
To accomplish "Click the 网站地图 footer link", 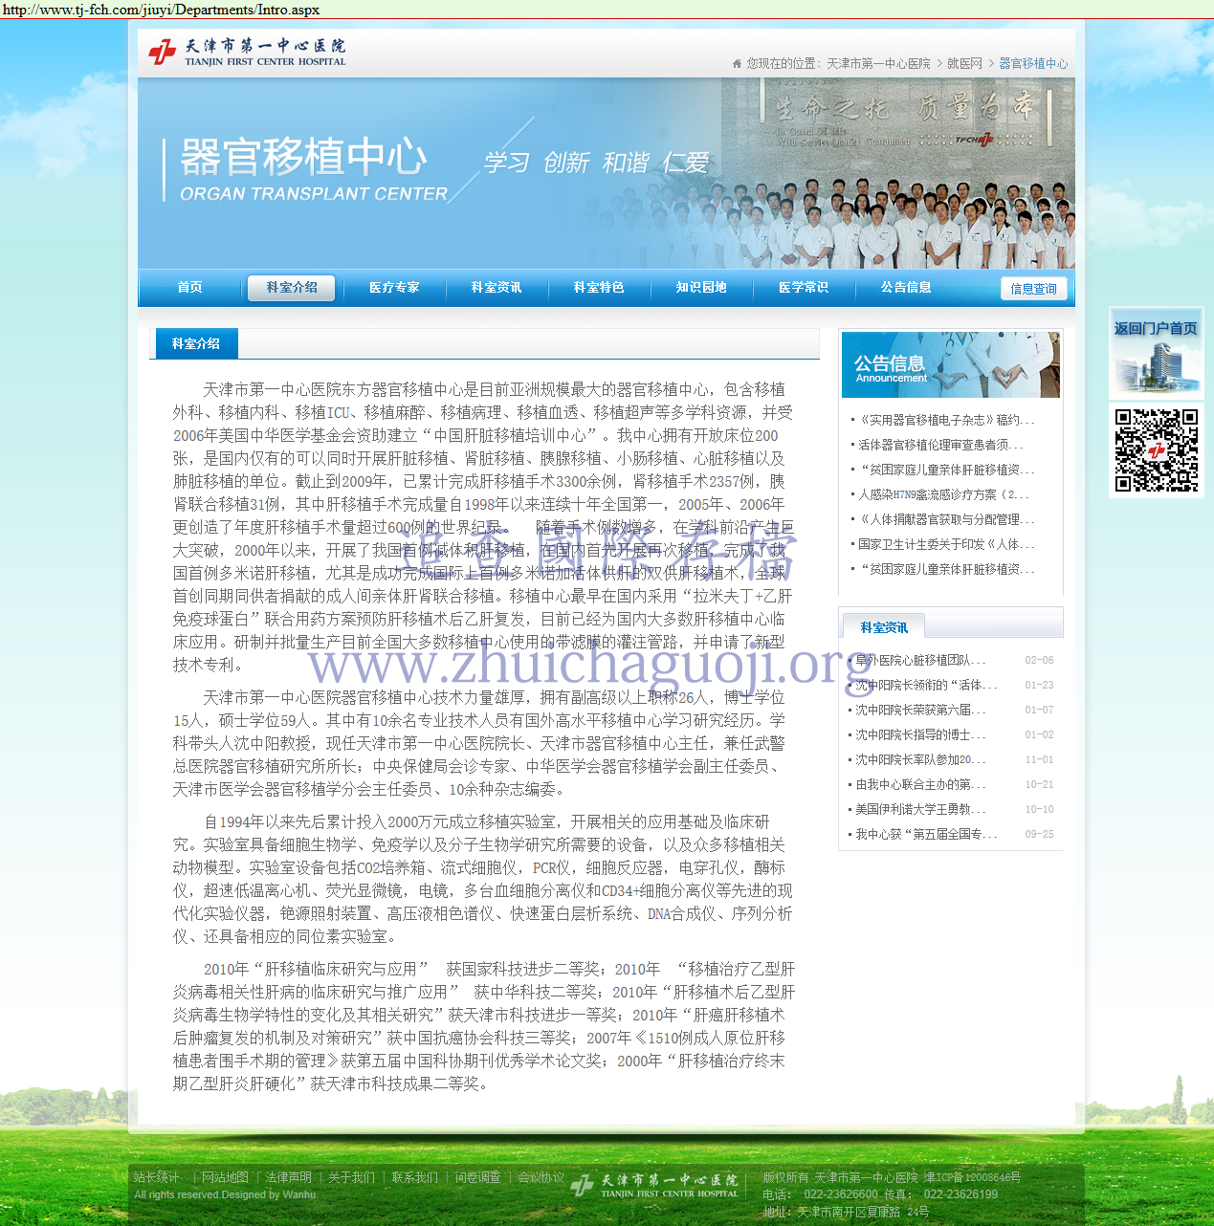I will pos(225,1178).
